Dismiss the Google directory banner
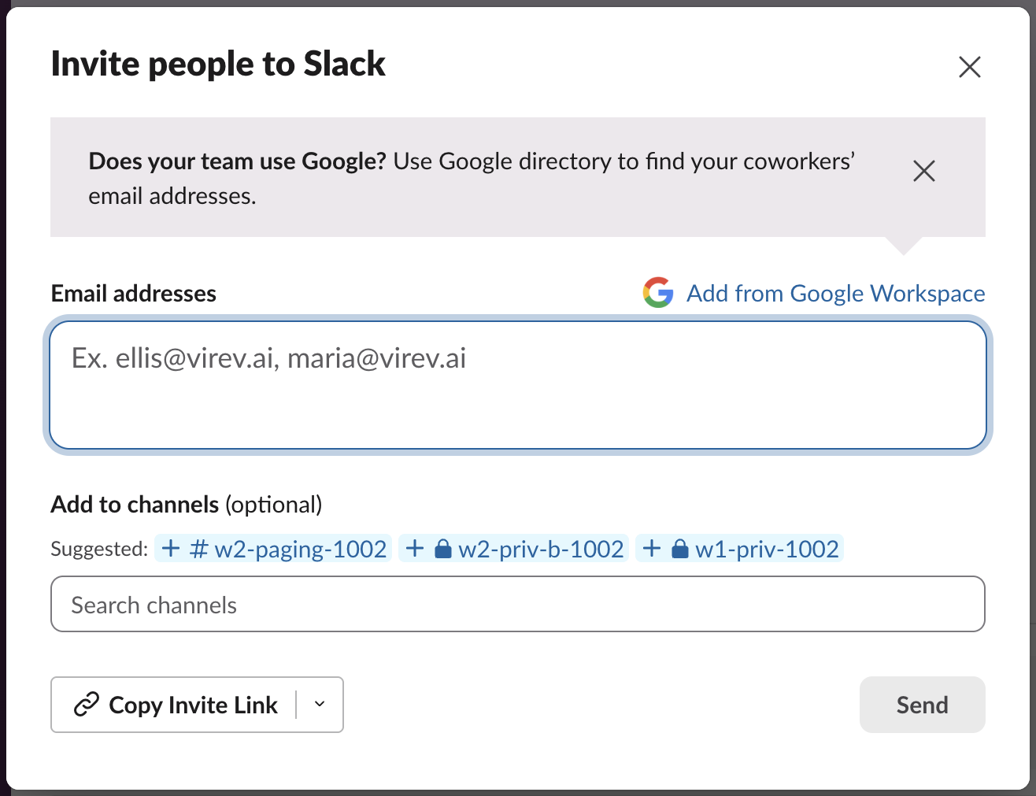 [x=923, y=171]
